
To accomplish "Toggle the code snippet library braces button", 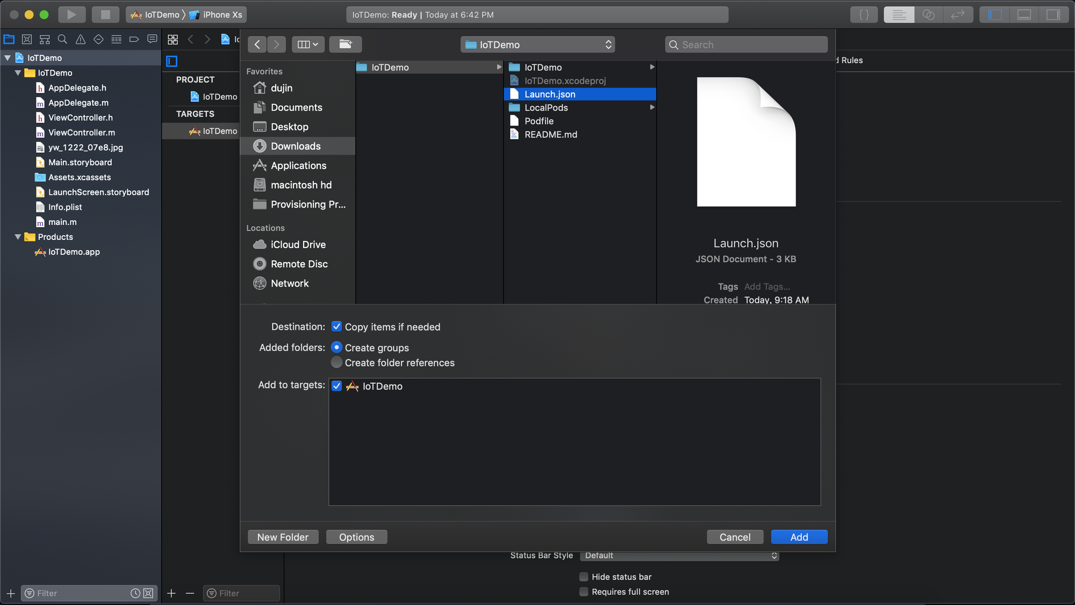I will pos(864,14).
